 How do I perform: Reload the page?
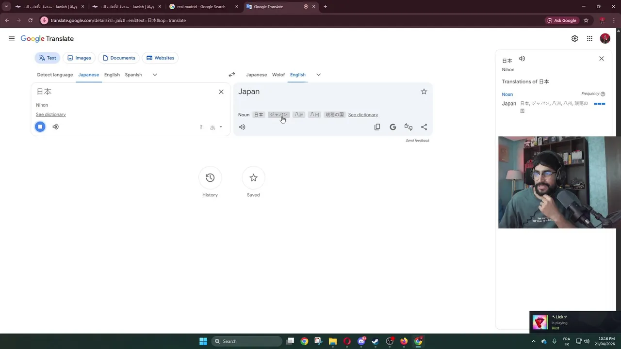point(30,20)
